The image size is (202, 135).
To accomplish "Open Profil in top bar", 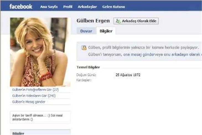I will 68,7.
